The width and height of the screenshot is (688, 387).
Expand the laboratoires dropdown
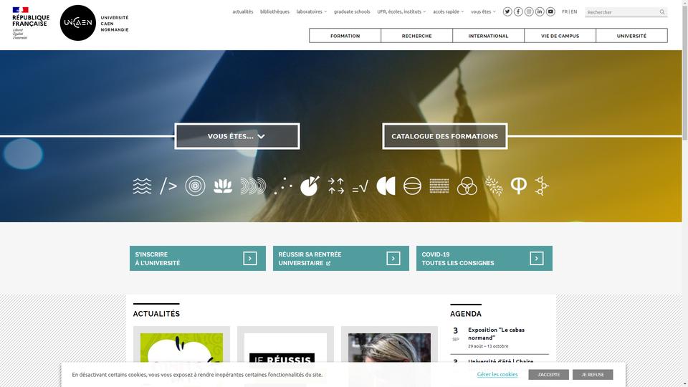[x=311, y=12]
